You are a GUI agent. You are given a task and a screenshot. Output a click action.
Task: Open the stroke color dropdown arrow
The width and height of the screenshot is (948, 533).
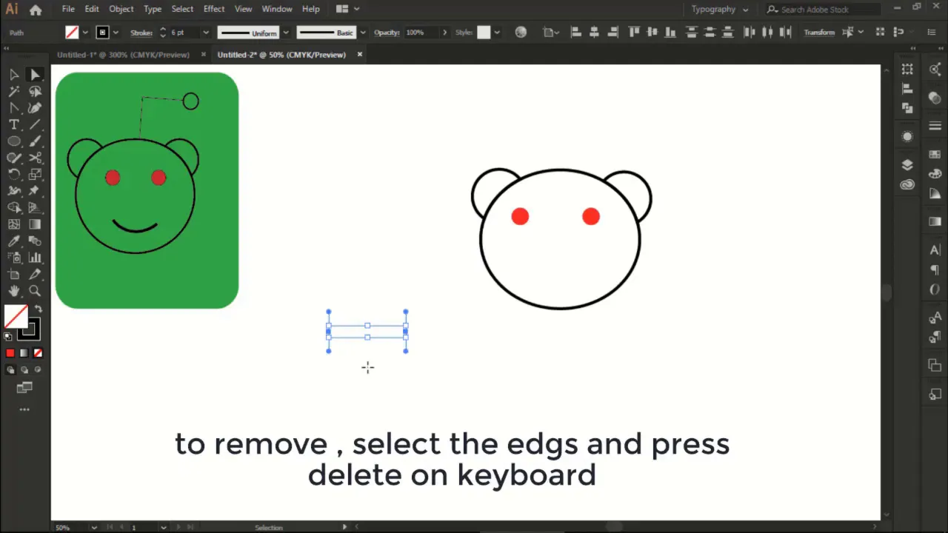[x=116, y=33]
